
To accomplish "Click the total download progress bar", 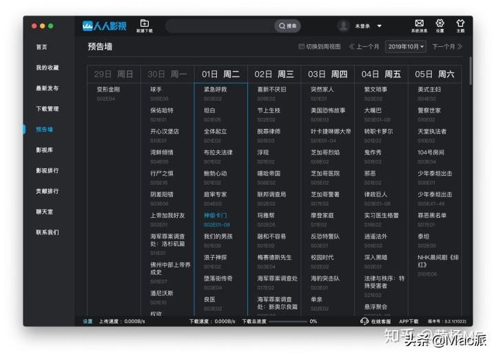I will click(x=287, y=322).
